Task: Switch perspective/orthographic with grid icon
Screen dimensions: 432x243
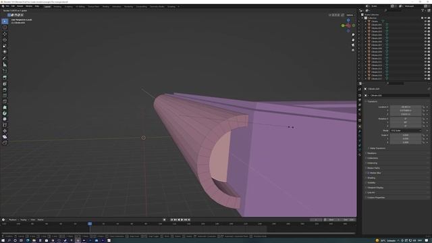Action: [353, 50]
